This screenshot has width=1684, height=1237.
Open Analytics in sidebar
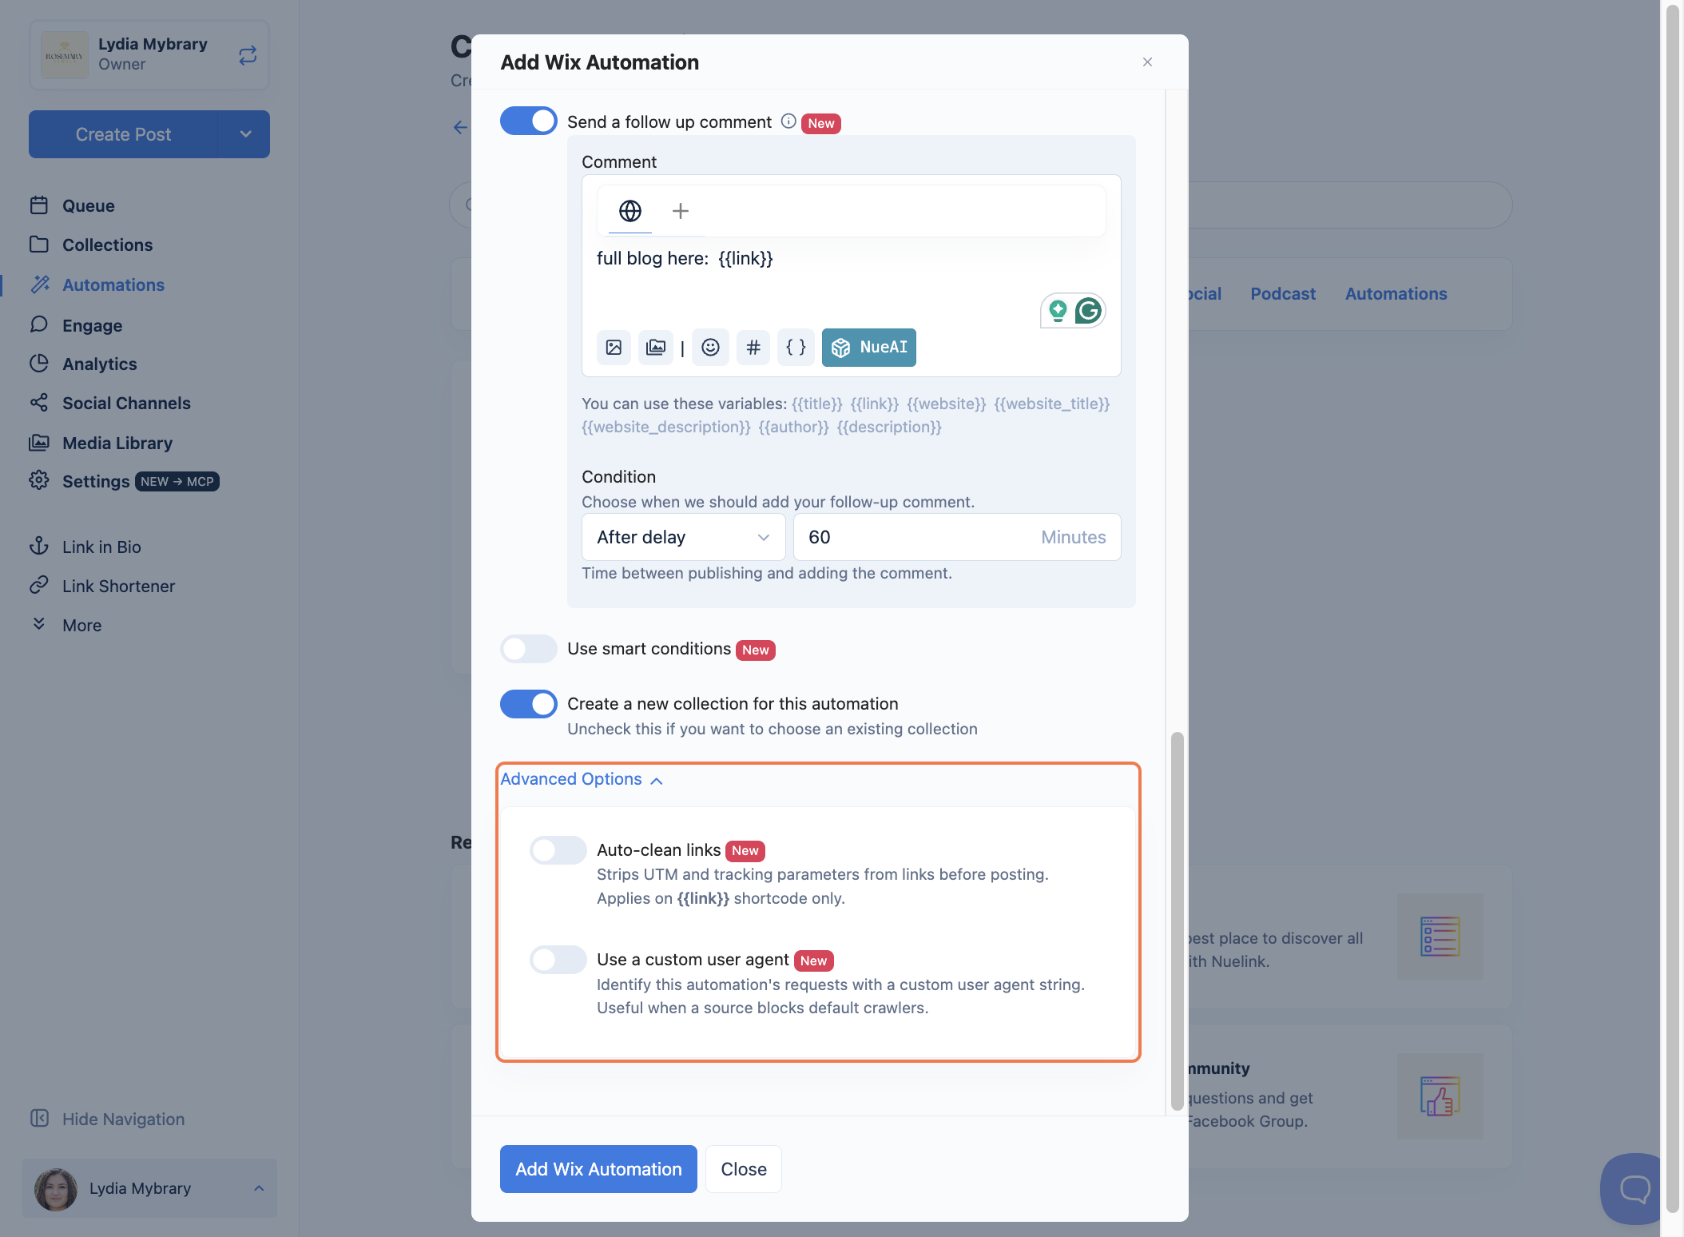click(x=83, y=364)
